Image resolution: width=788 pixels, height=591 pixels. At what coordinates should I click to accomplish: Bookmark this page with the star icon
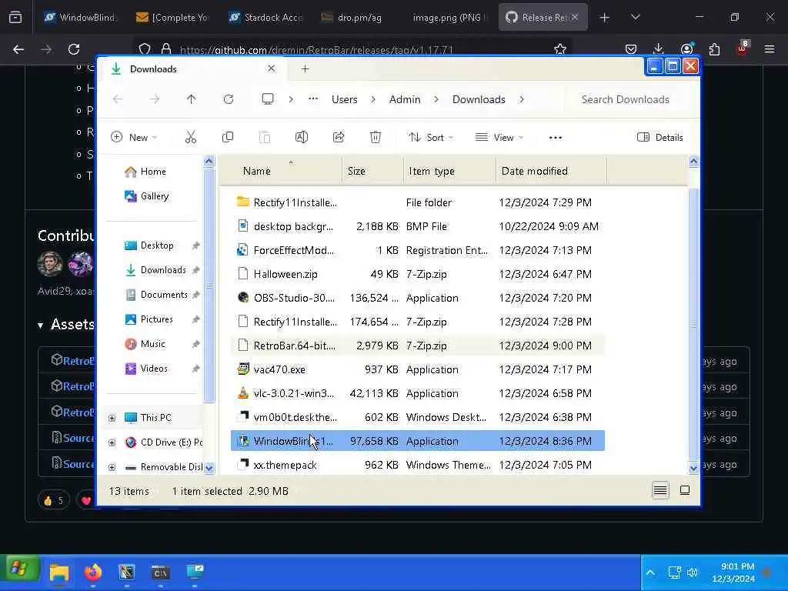(560, 49)
